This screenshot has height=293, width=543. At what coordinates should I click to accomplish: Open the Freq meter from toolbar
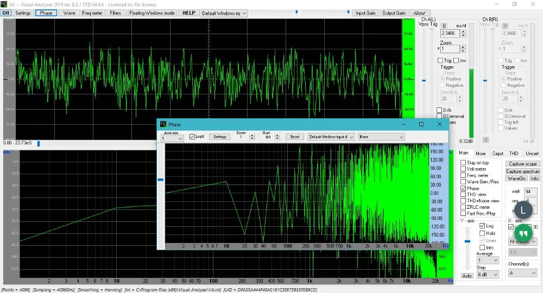[x=92, y=13]
